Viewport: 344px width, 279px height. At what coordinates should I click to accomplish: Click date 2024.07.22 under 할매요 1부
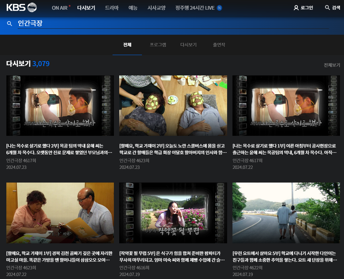pos(16,274)
